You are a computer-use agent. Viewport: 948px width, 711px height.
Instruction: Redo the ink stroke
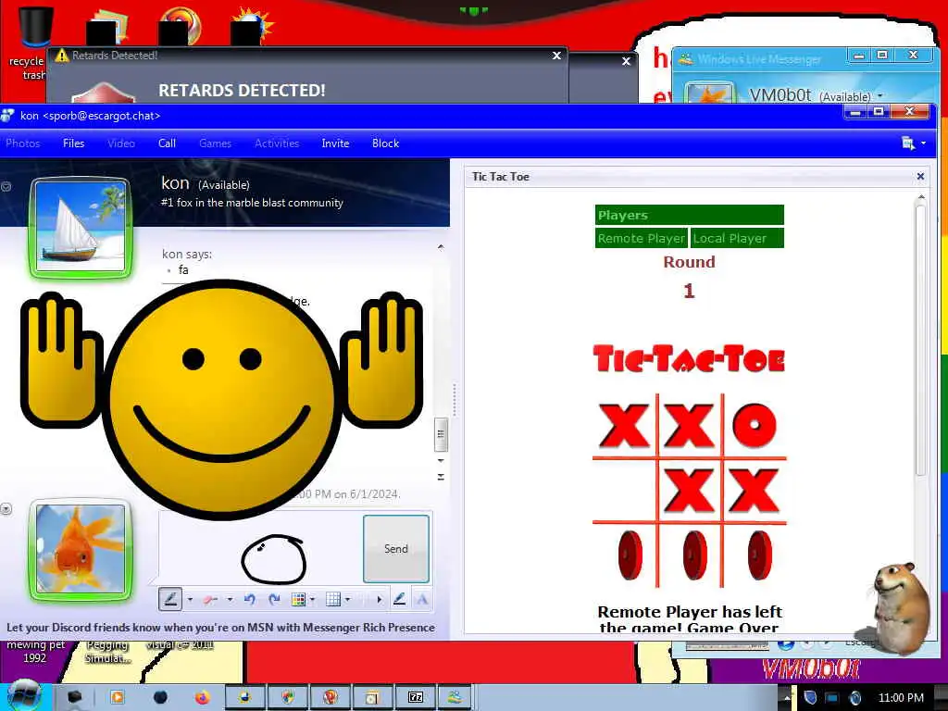click(274, 599)
